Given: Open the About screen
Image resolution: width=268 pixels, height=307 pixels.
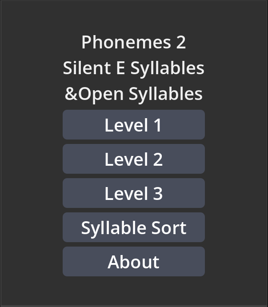Looking at the screenshot, I should point(134,262).
